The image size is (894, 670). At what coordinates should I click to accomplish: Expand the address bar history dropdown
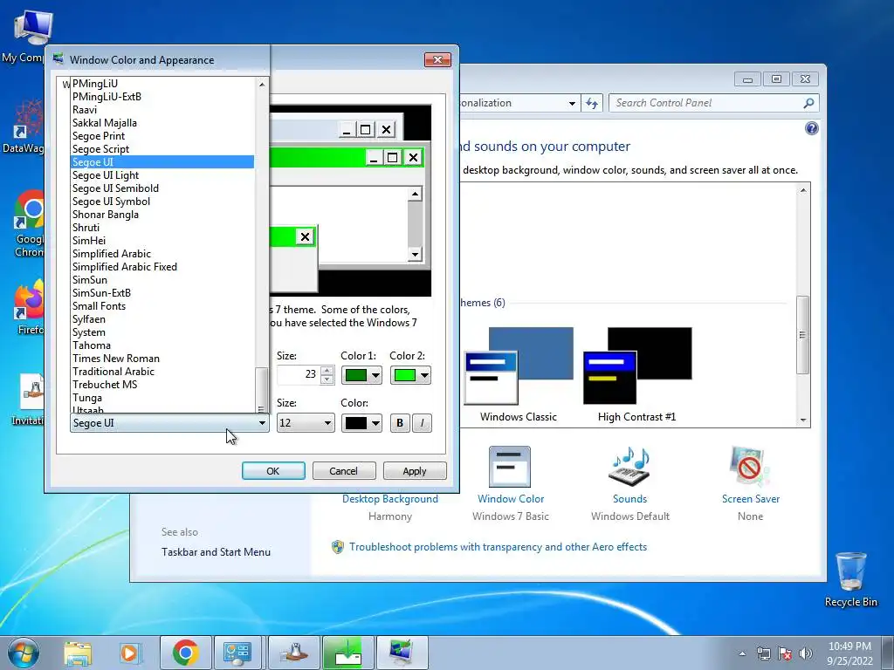(572, 103)
